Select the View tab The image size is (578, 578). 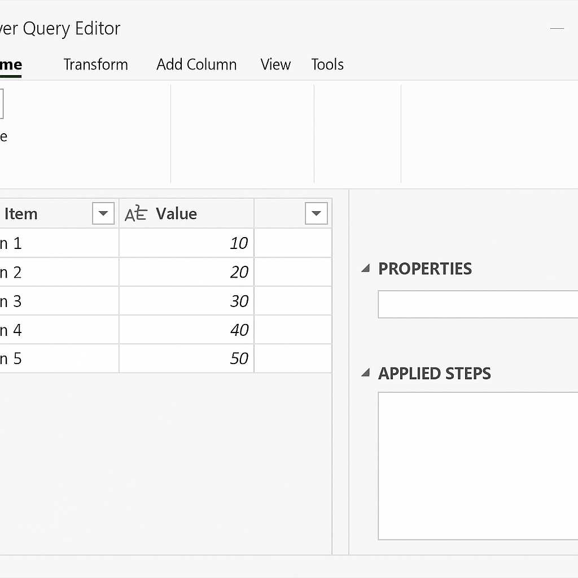coord(275,64)
